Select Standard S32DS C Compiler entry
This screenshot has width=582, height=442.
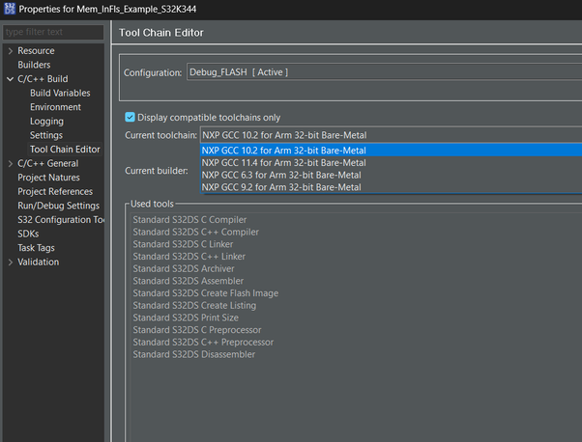(189, 220)
